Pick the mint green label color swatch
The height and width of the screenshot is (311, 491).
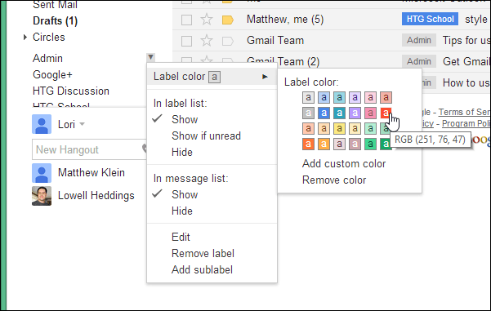pos(370,128)
